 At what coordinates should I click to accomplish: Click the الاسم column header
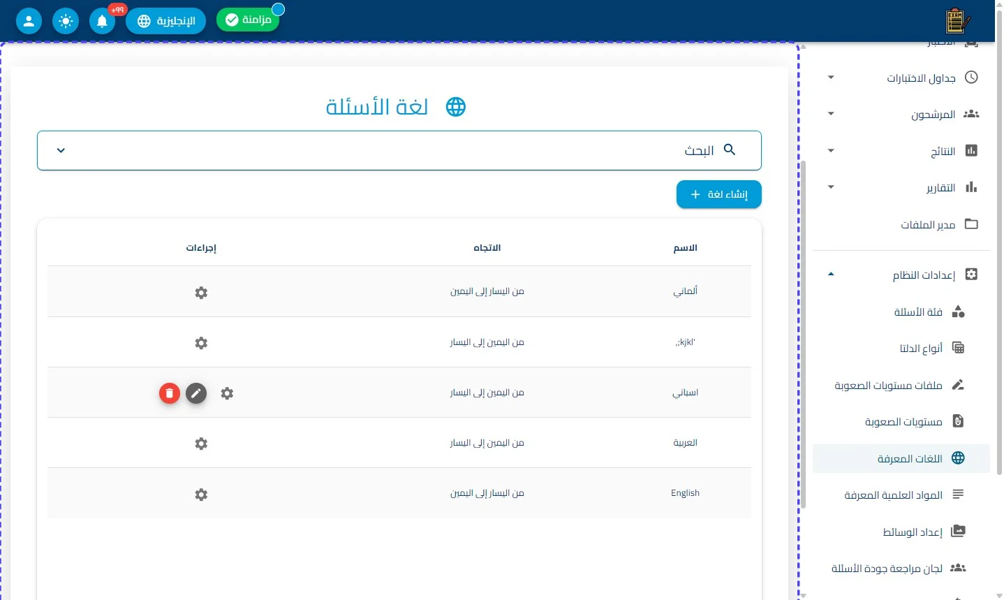click(686, 248)
